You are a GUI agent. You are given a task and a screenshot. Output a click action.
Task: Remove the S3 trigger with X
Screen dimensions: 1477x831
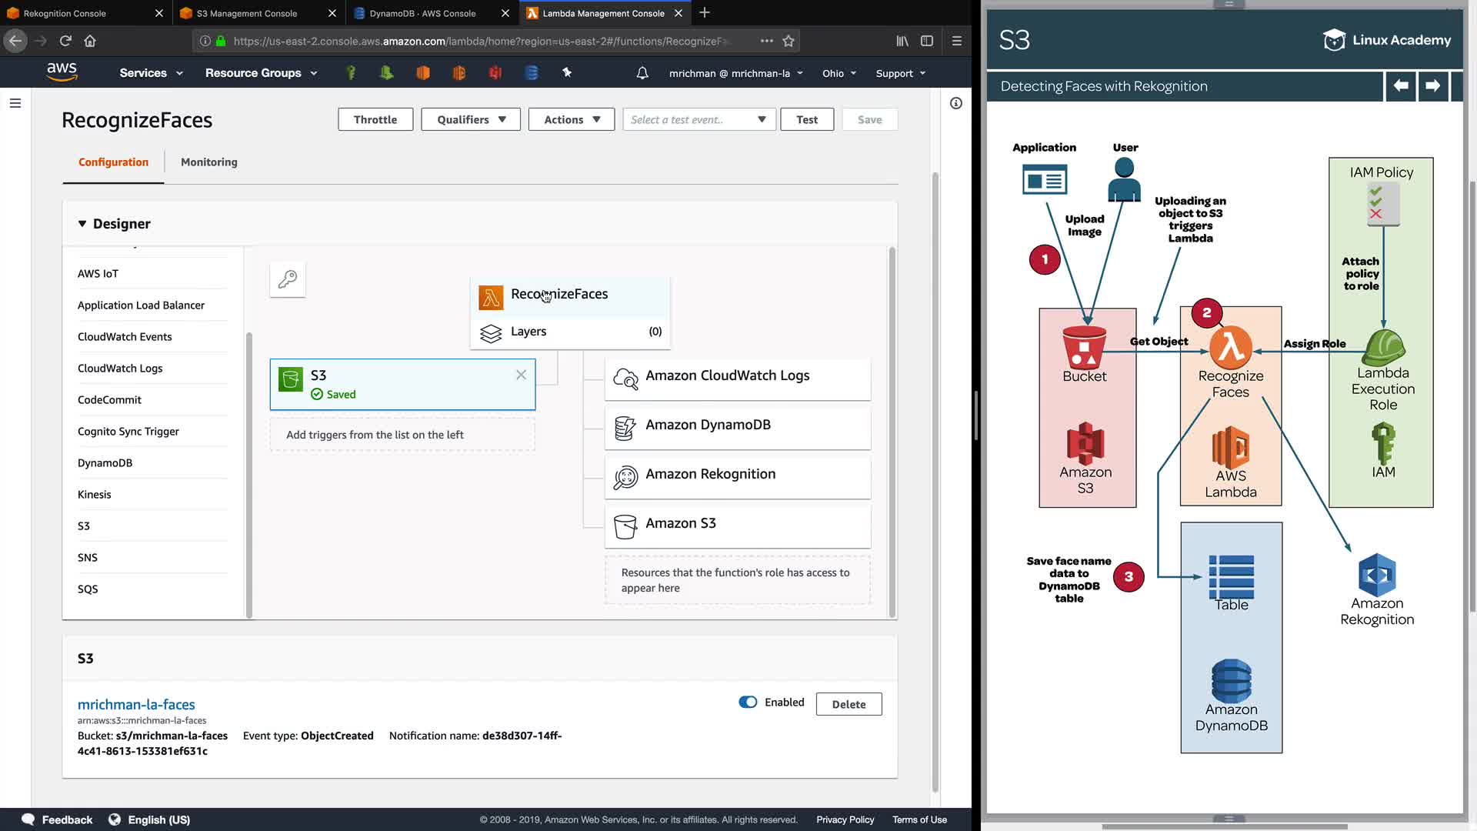point(521,375)
